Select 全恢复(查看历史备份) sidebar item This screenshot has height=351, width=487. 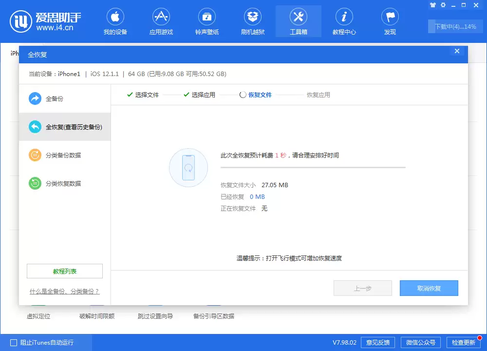[65, 127]
